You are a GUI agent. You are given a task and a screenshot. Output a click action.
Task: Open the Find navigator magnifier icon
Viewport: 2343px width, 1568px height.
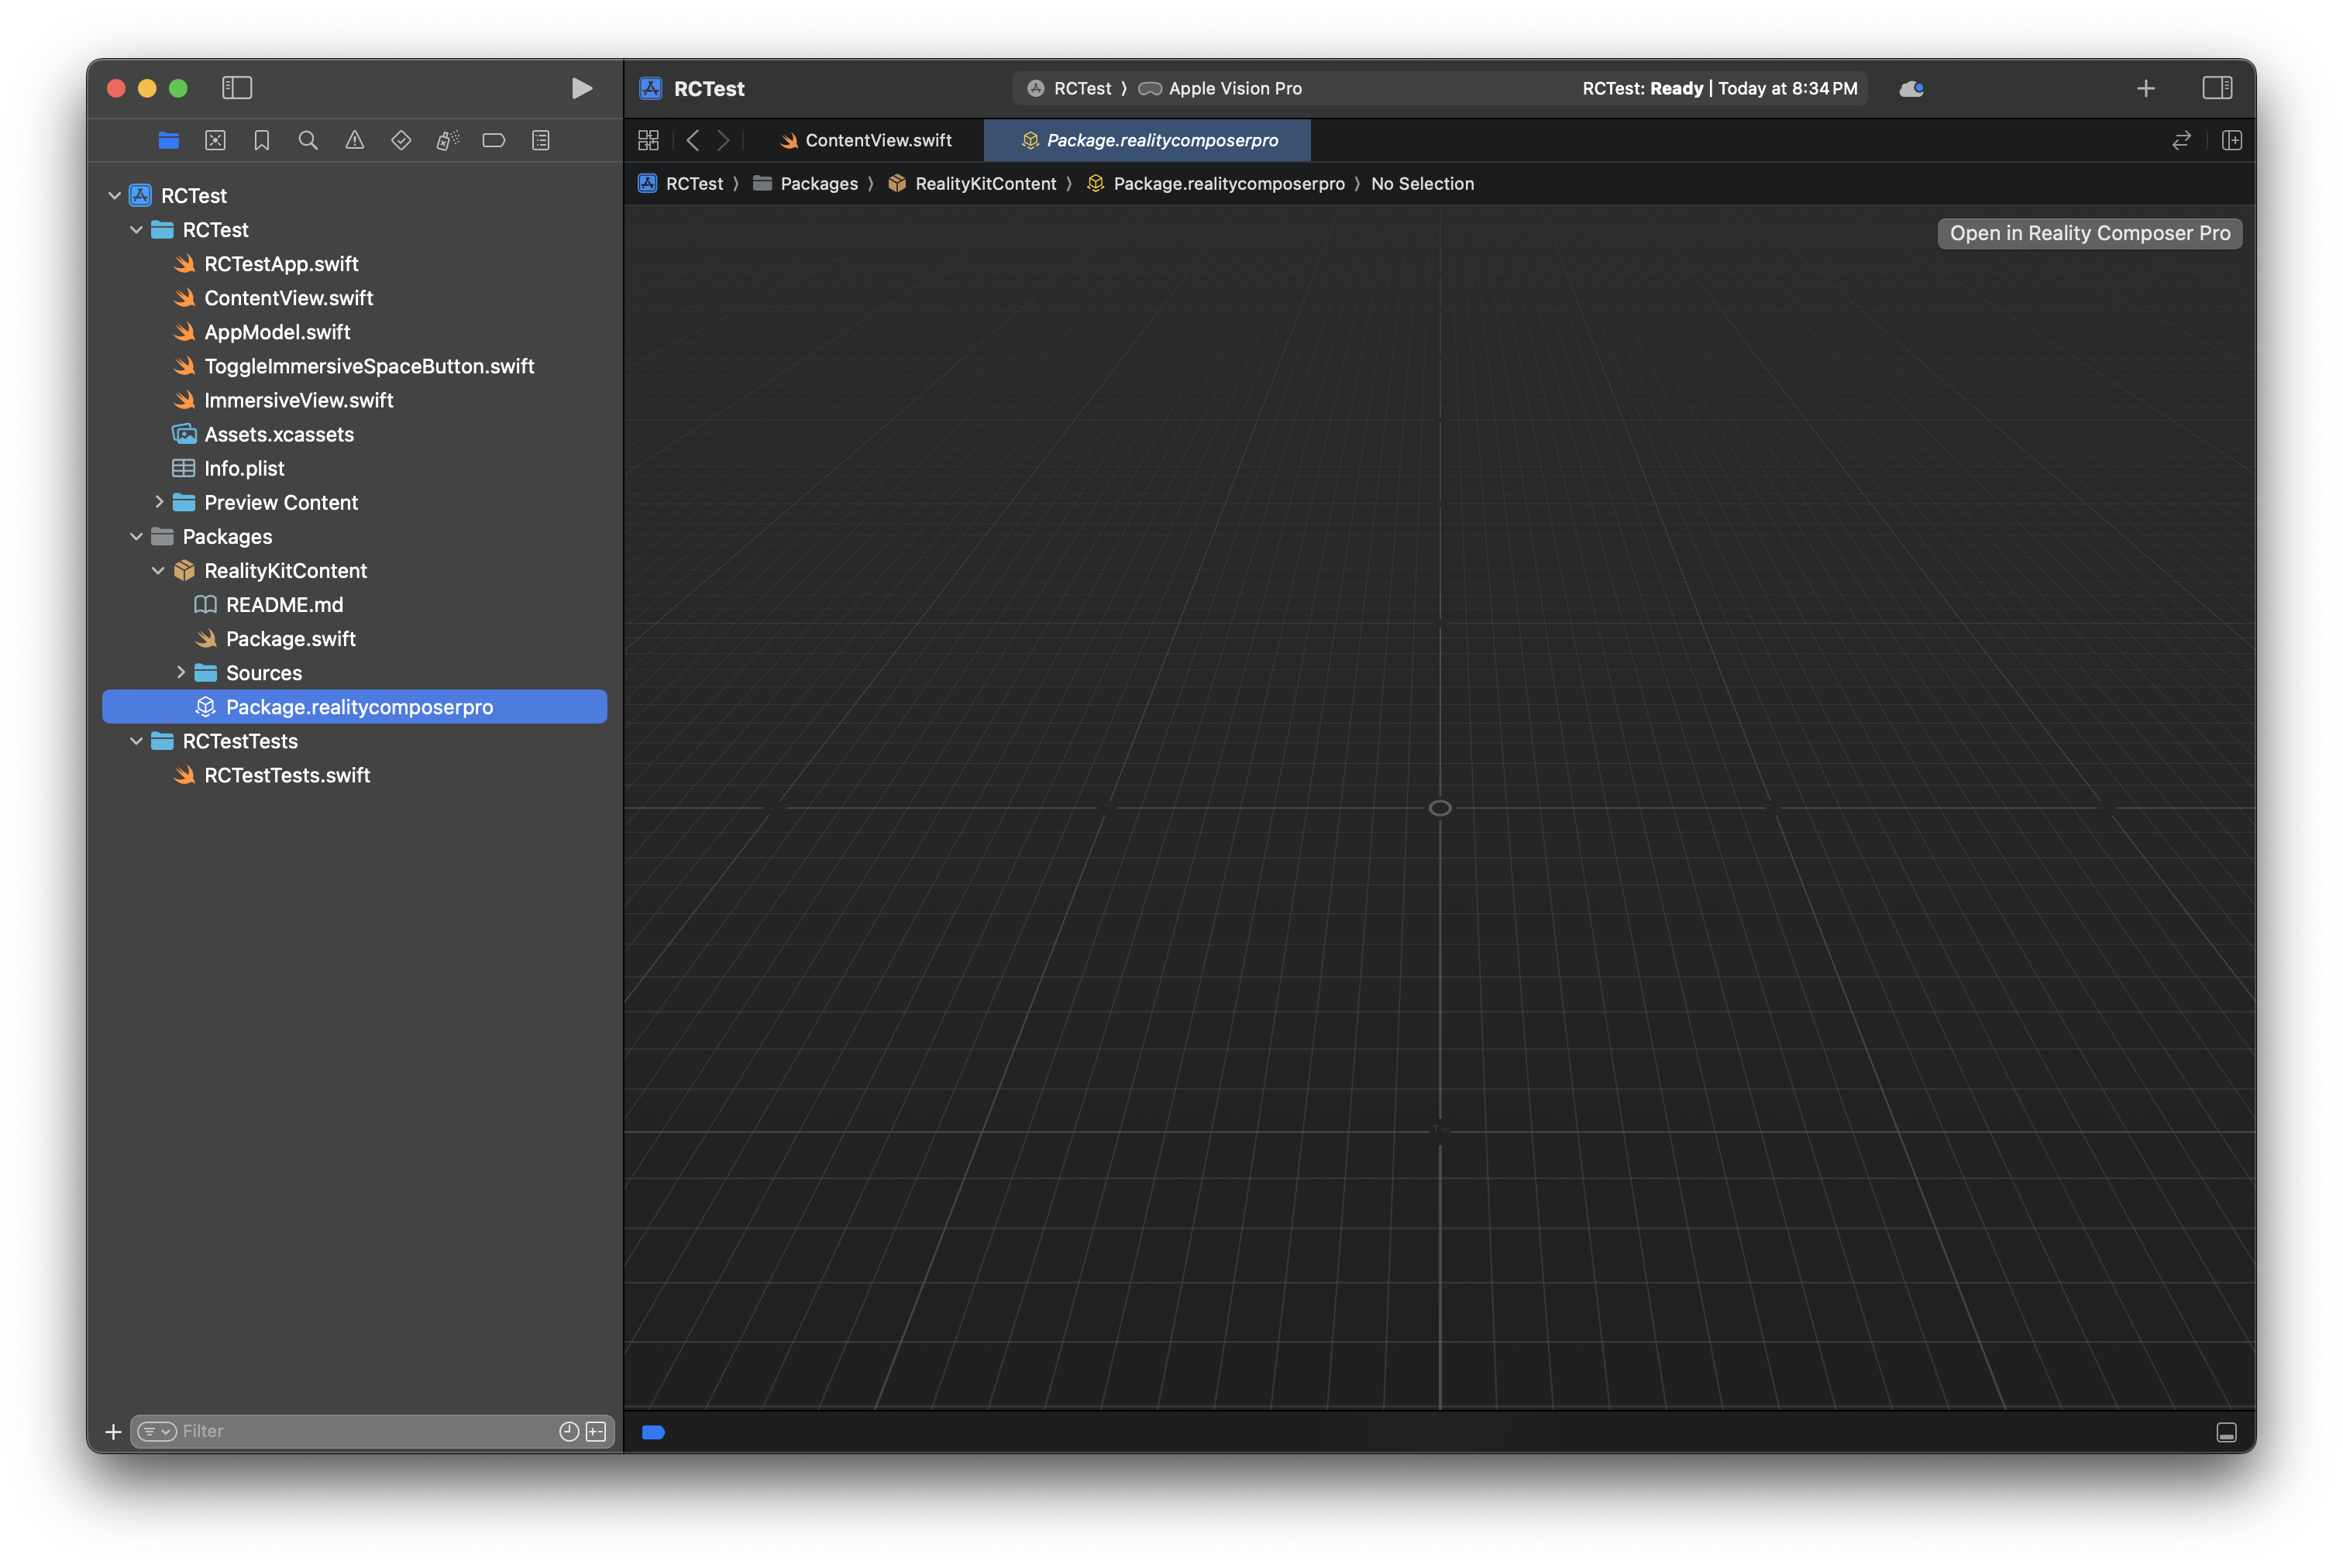pyautogui.click(x=308, y=141)
